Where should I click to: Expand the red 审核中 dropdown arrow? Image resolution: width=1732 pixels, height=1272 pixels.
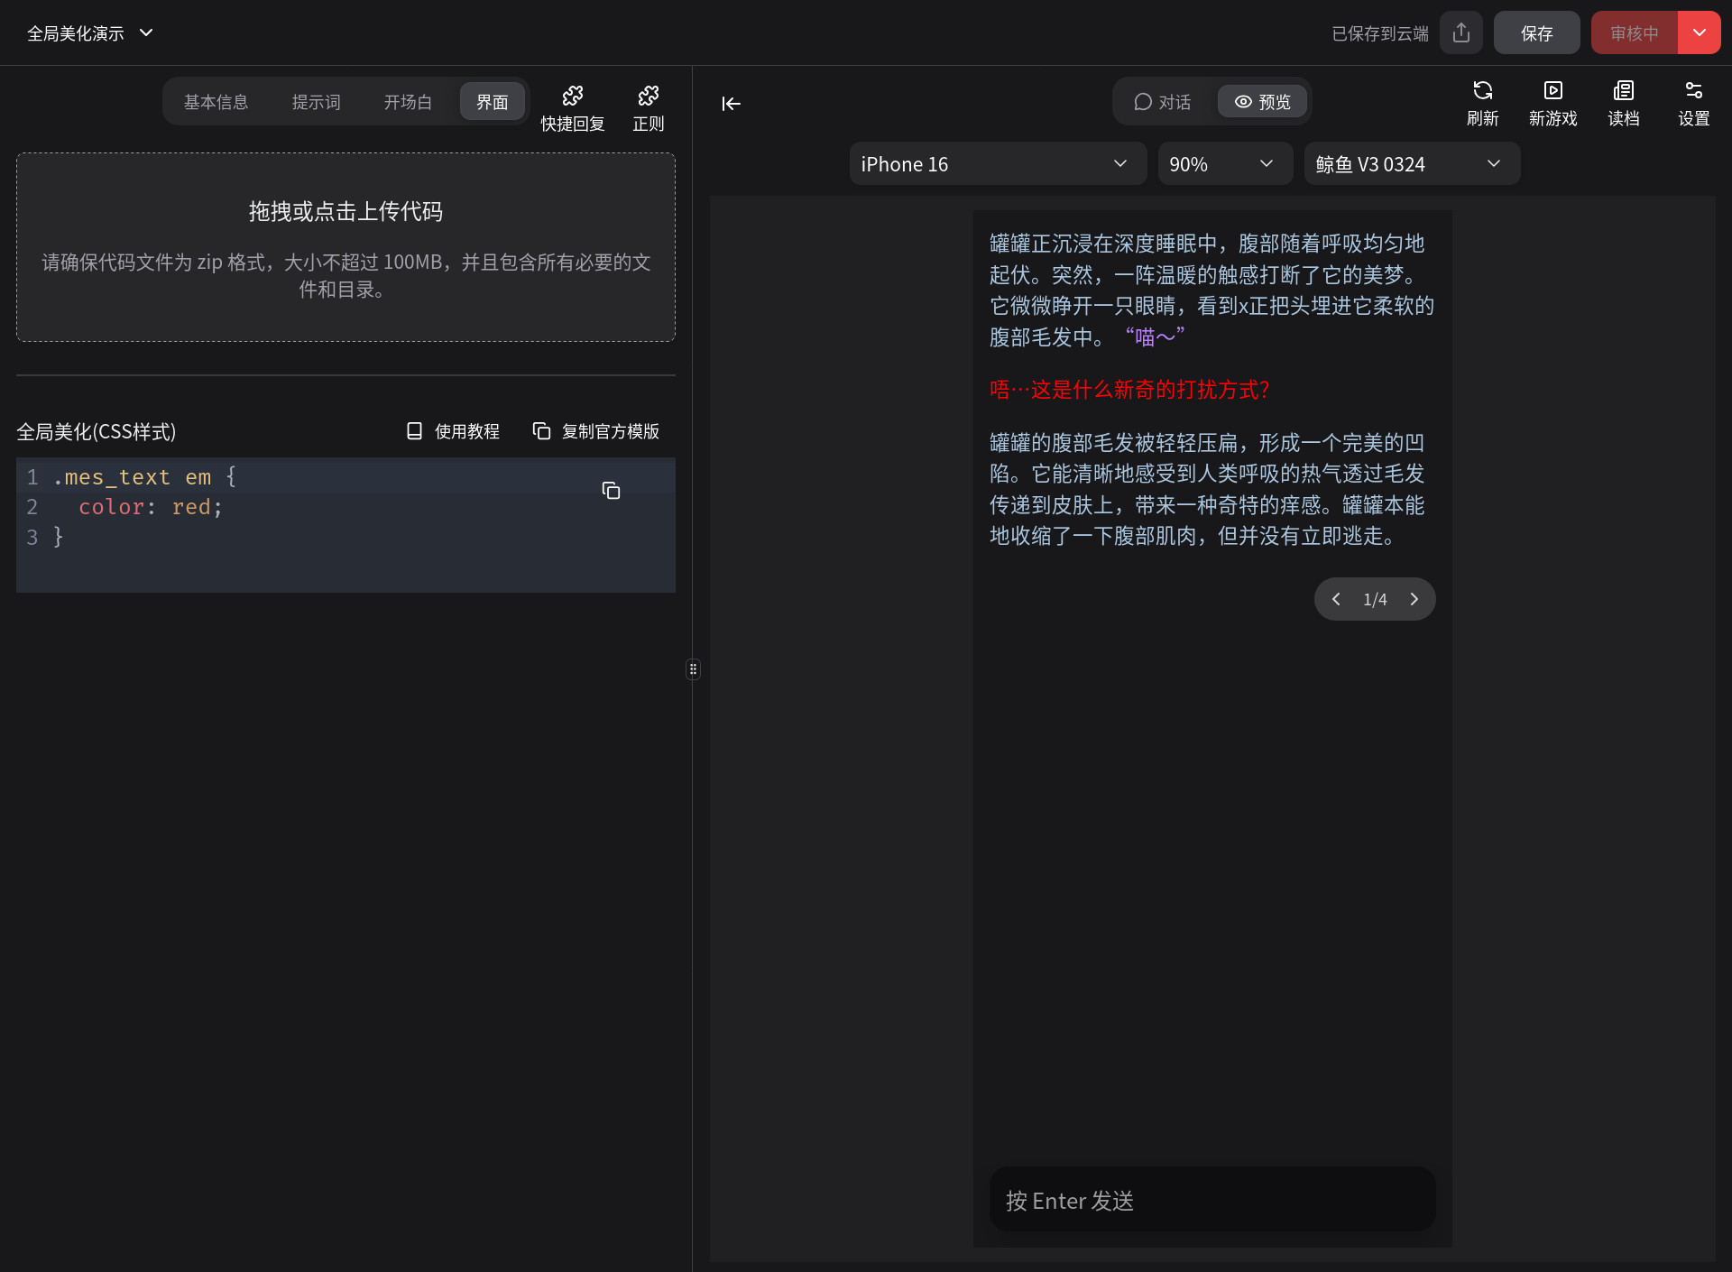coord(1699,33)
